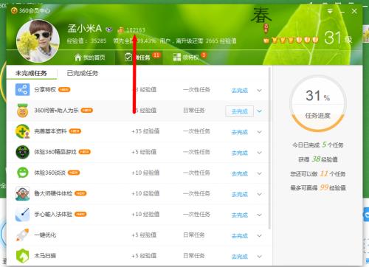Click the +35 经验值 reward text
Viewport: 369px width, 267px height.
click(145, 131)
